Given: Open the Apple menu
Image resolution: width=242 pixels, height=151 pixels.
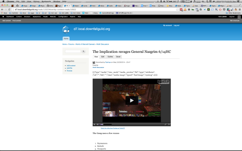Looking at the screenshot, I should click(3, 2).
